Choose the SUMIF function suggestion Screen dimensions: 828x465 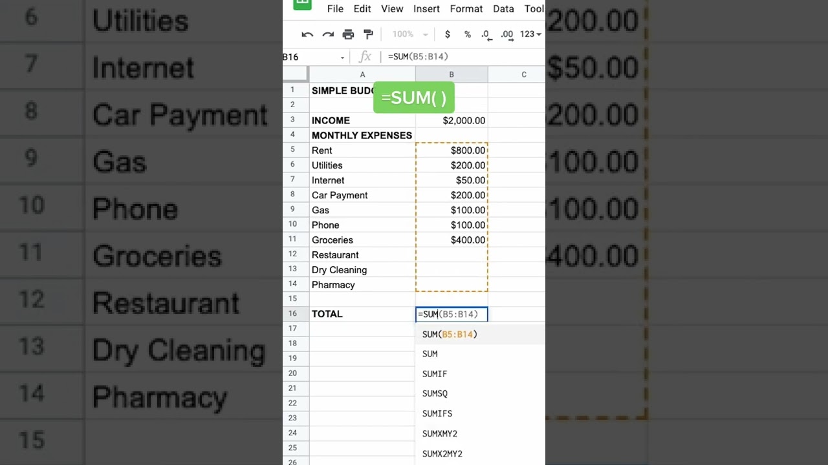tap(480, 374)
